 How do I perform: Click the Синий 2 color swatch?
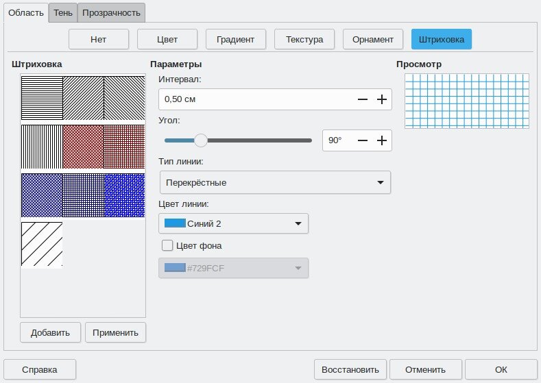(x=175, y=223)
